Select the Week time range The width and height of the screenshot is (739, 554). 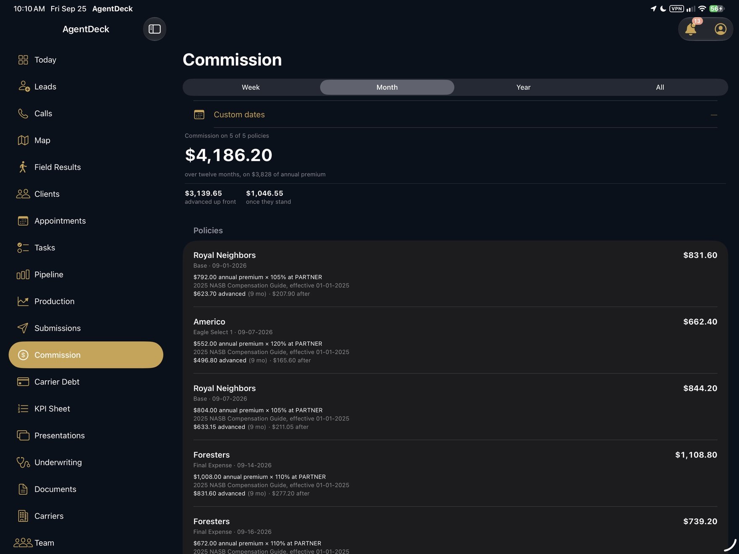coord(251,87)
